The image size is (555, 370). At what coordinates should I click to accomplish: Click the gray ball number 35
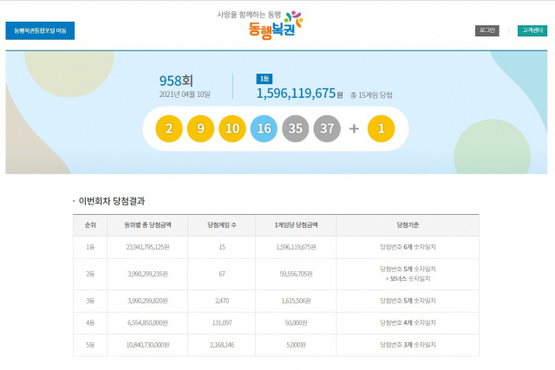(296, 128)
